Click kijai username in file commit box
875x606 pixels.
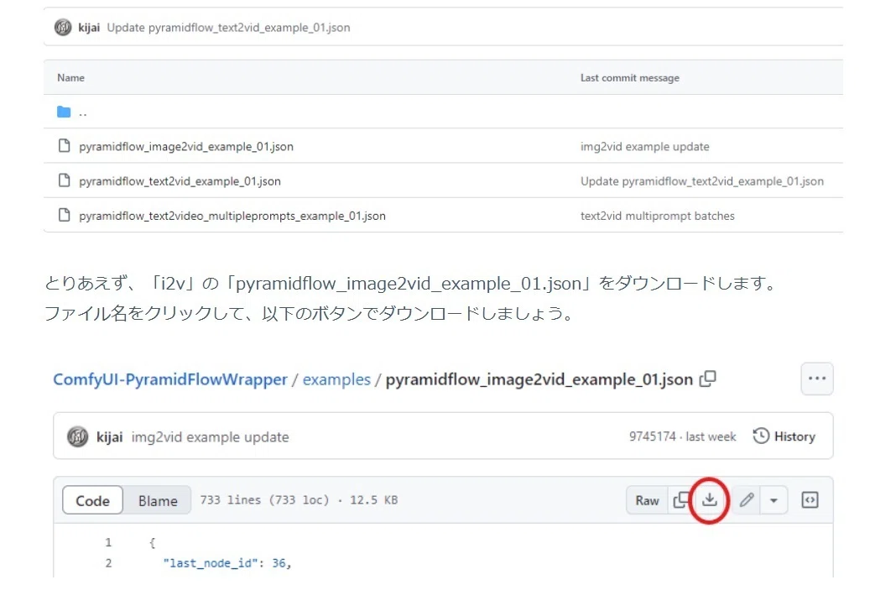click(109, 436)
